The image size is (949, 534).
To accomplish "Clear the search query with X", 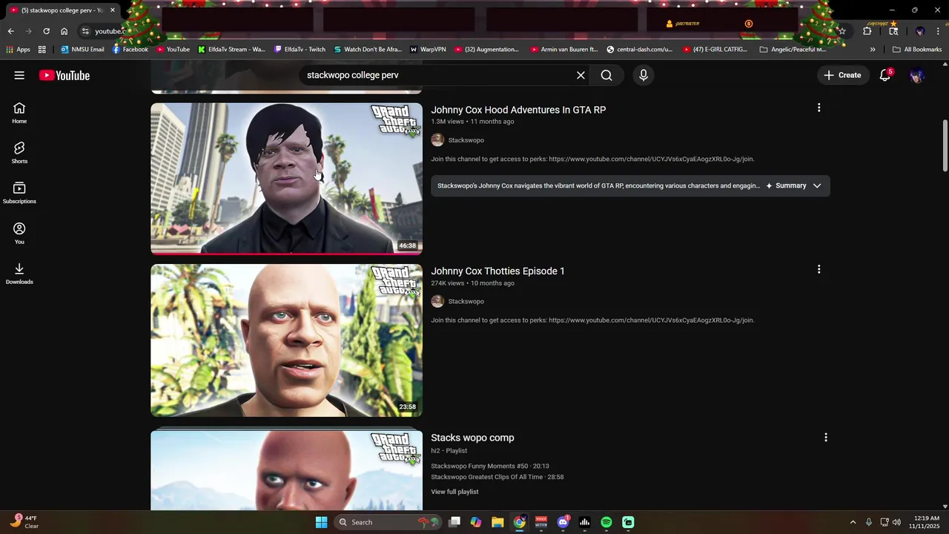I will 581,75.
